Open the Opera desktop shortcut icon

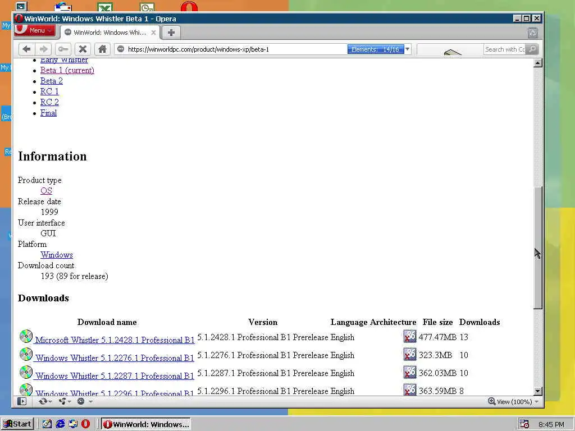pos(189,6)
